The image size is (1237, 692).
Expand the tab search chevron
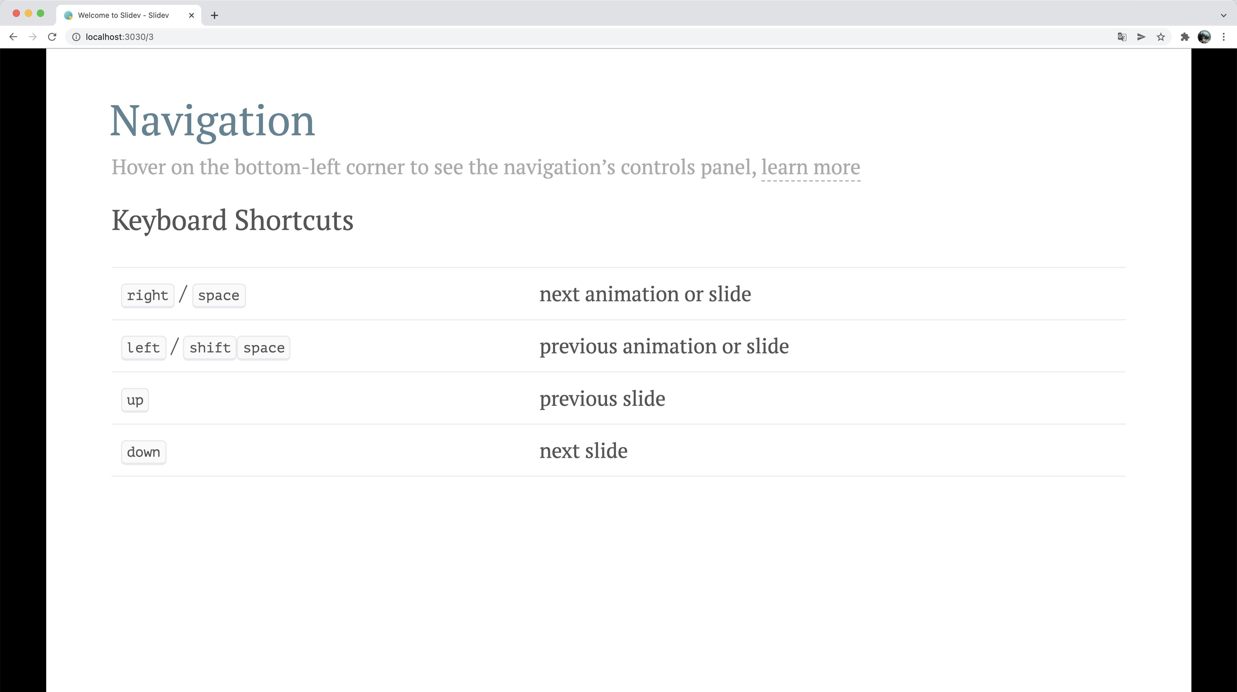point(1224,15)
